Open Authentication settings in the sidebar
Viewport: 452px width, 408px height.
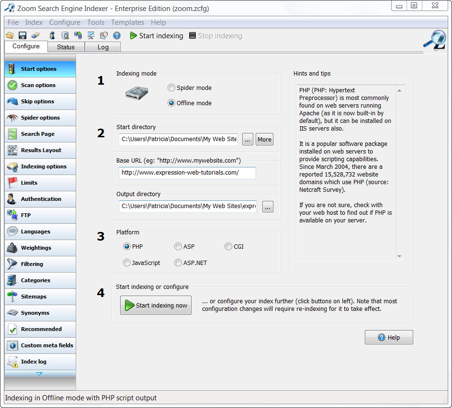[40, 199]
